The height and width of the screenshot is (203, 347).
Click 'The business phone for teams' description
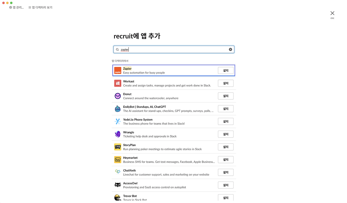[x=154, y=124]
